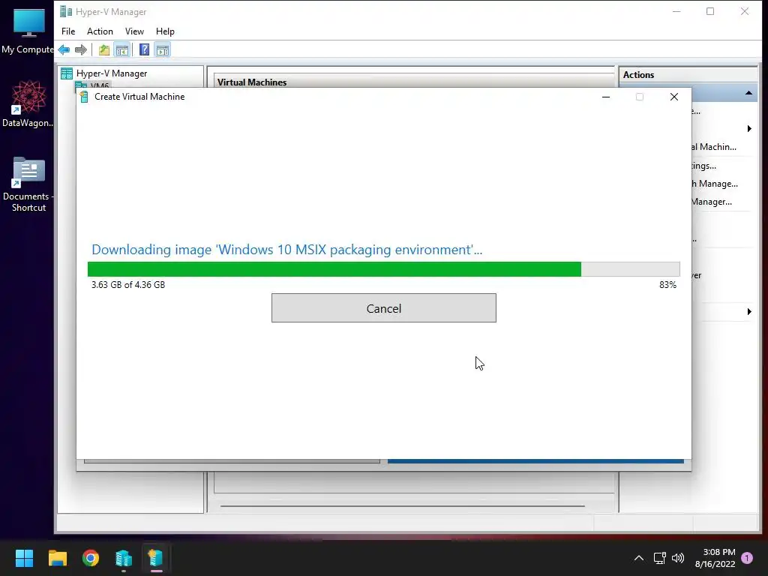Image resolution: width=768 pixels, height=576 pixels.
Task: Click the horizontal scrollbar in the Virtual Machines pane
Action: click(402, 506)
